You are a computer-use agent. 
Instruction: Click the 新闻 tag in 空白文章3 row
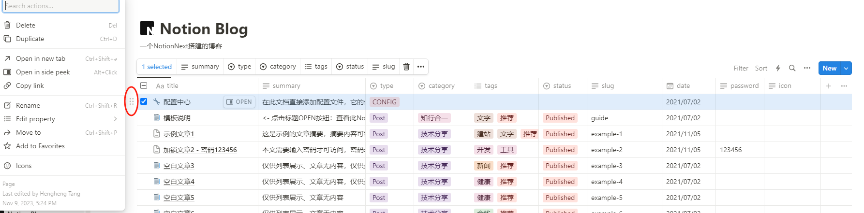484,166
